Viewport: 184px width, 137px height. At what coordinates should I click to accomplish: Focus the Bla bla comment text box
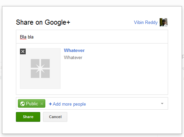(92, 37)
